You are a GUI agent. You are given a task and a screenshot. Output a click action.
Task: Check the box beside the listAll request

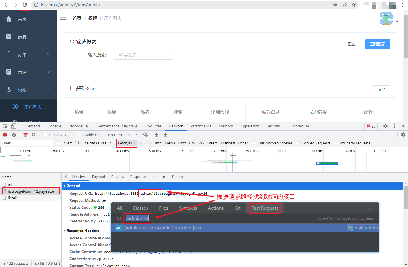pos(4,198)
